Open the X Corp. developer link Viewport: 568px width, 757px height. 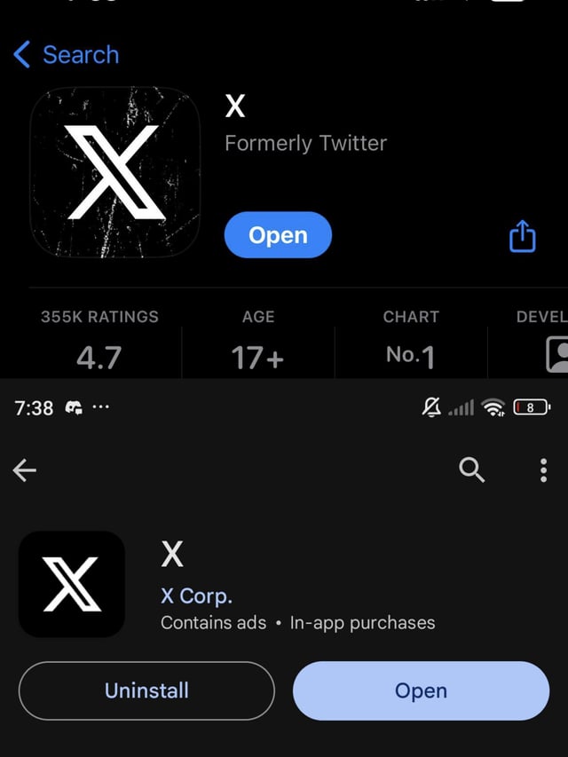[196, 595]
